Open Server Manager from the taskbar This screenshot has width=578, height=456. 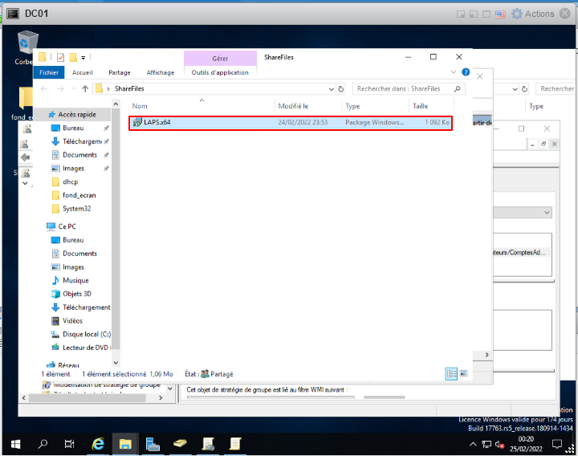pyautogui.click(x=152, y=443)
